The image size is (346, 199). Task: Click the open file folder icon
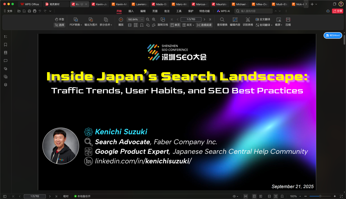(x=19, y=11)
